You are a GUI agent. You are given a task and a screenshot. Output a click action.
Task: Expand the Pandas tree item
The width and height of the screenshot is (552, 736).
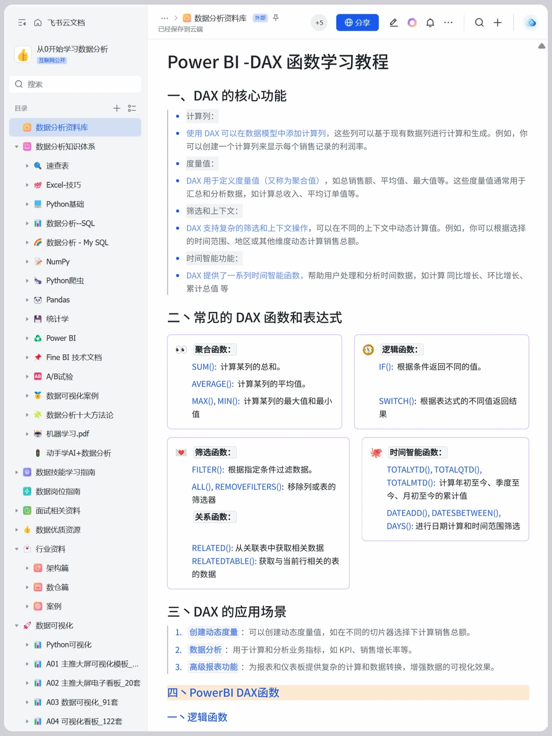coord(27,300)
